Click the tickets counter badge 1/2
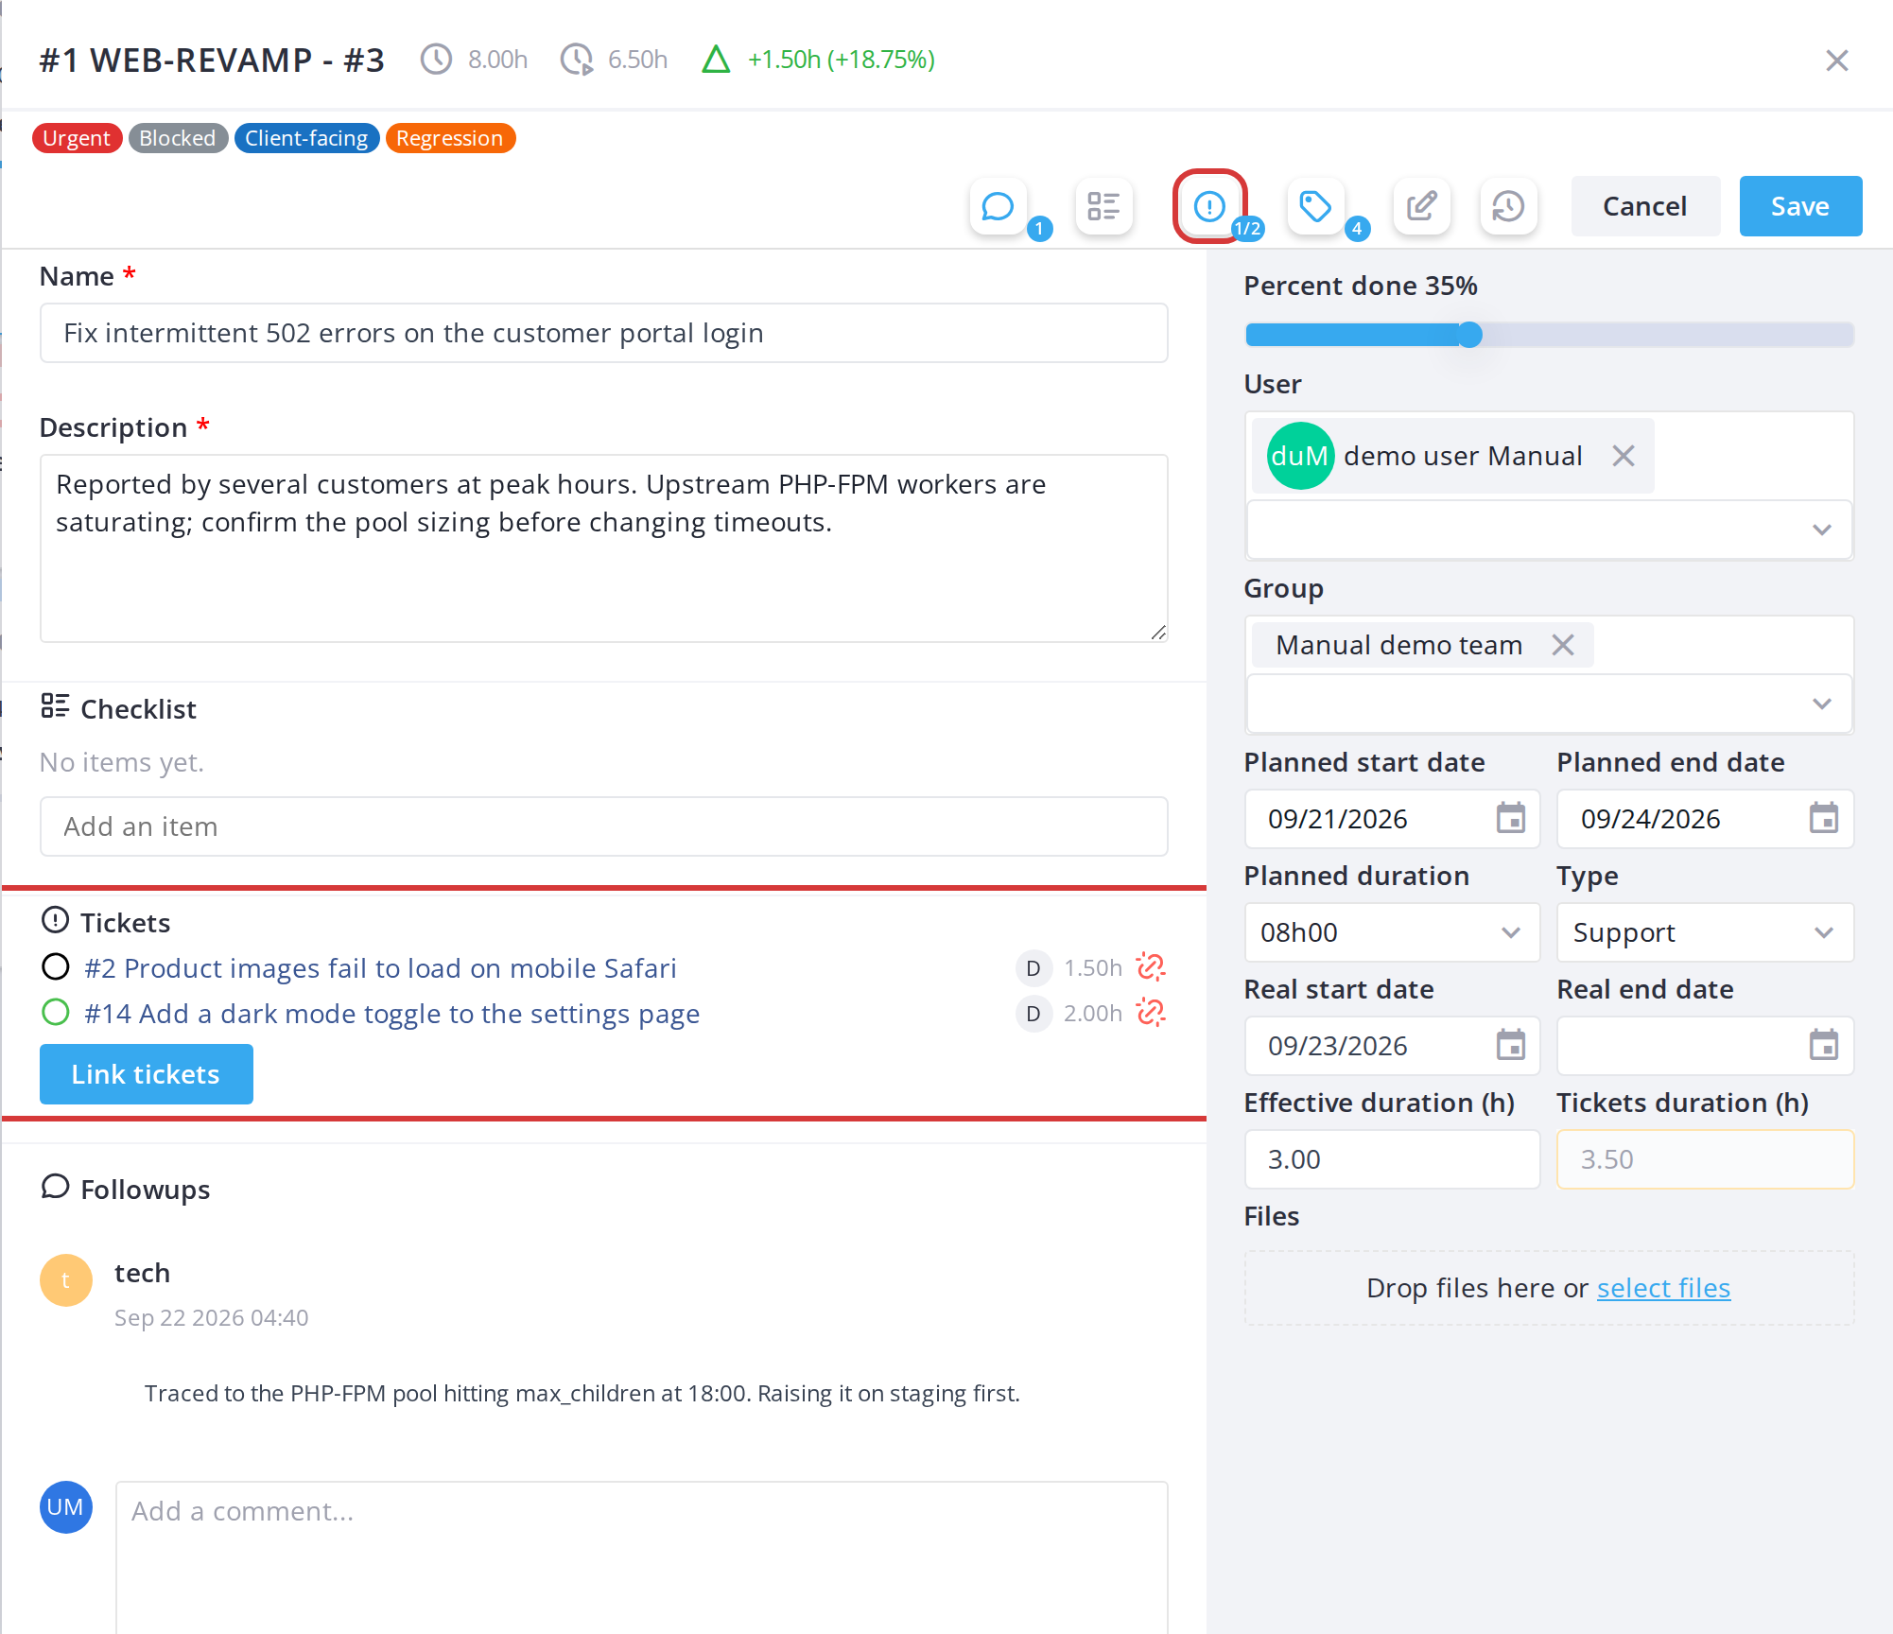The height and width of the screenshot is (1634, 1893). coord(1248,229)
